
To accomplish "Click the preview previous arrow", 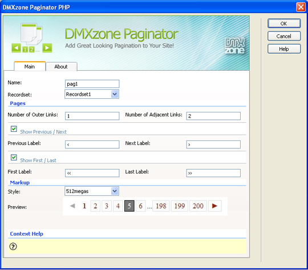I will click(72, 206).
